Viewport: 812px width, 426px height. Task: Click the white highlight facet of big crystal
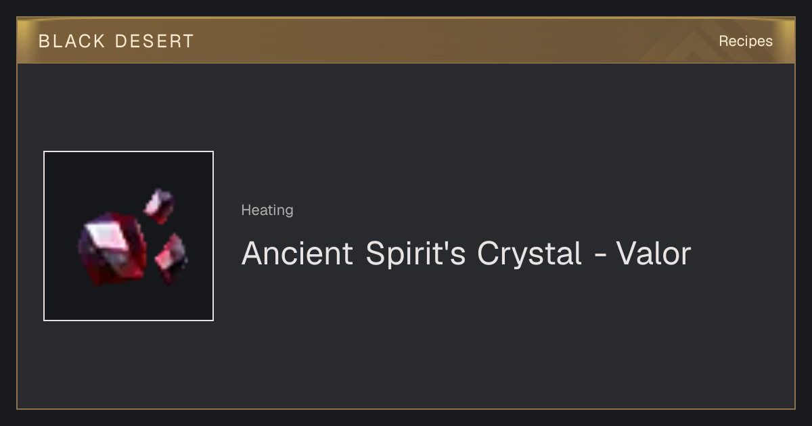pyautogui.click(x=108, y=235)
